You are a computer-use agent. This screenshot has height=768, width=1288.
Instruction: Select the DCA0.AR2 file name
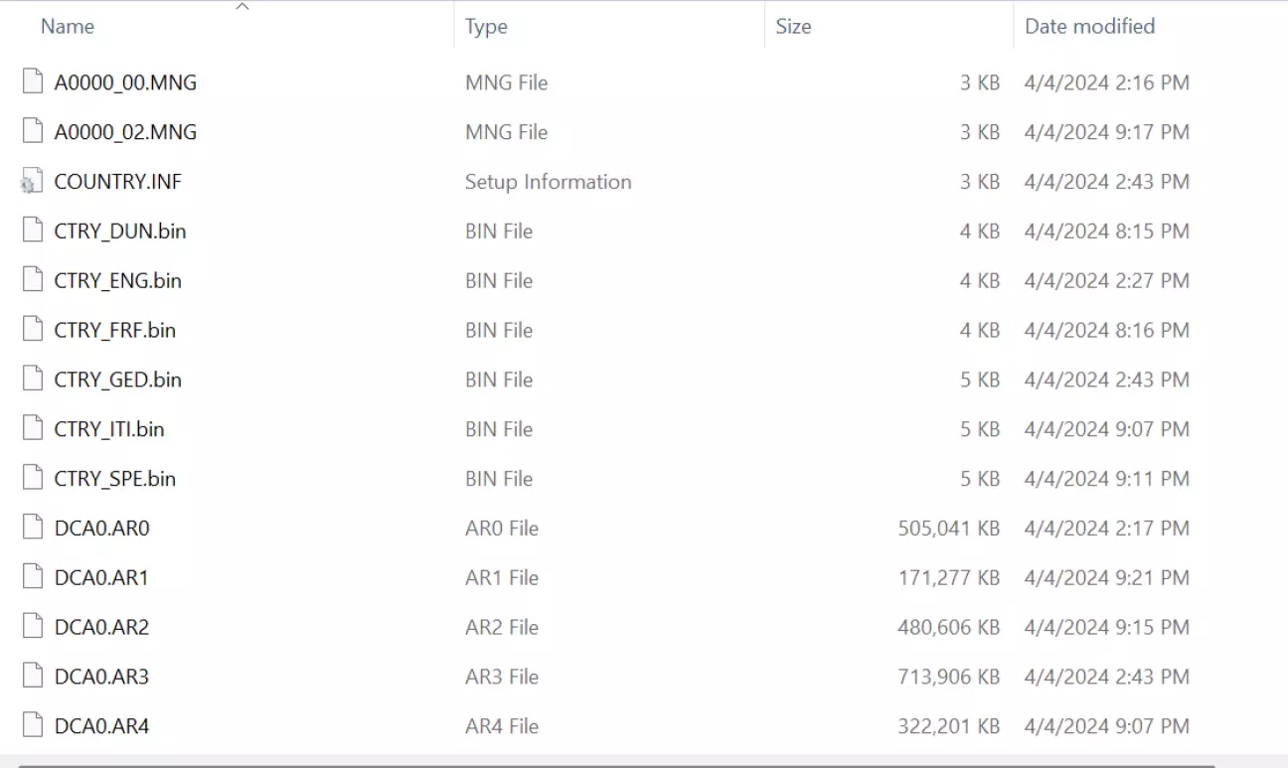click(101, 628)
